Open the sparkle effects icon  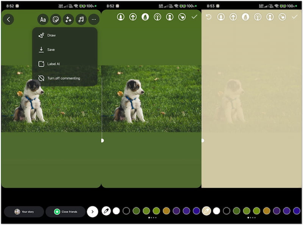(x=68, y=20)
